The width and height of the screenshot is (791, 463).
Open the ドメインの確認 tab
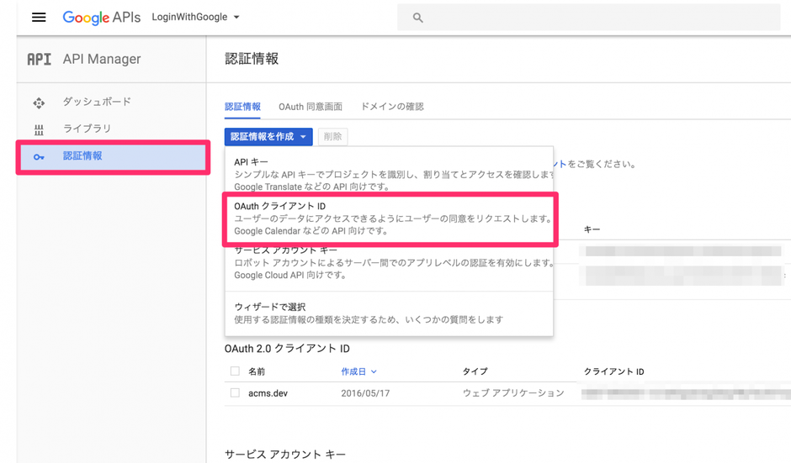(392, 107)
